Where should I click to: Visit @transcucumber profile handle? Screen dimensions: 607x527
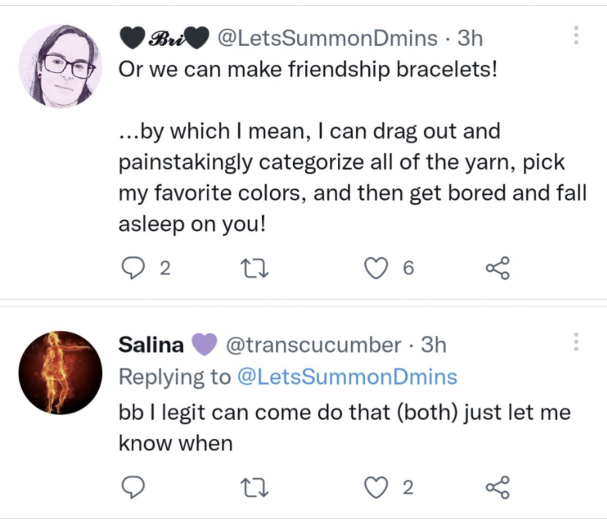pyautogui.click(x=313, y=345)
